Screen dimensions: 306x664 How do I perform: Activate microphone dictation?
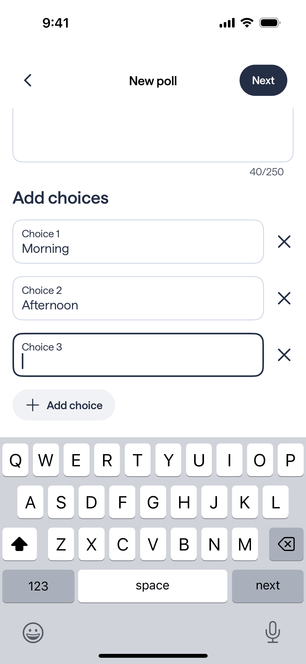coord(273,632)
